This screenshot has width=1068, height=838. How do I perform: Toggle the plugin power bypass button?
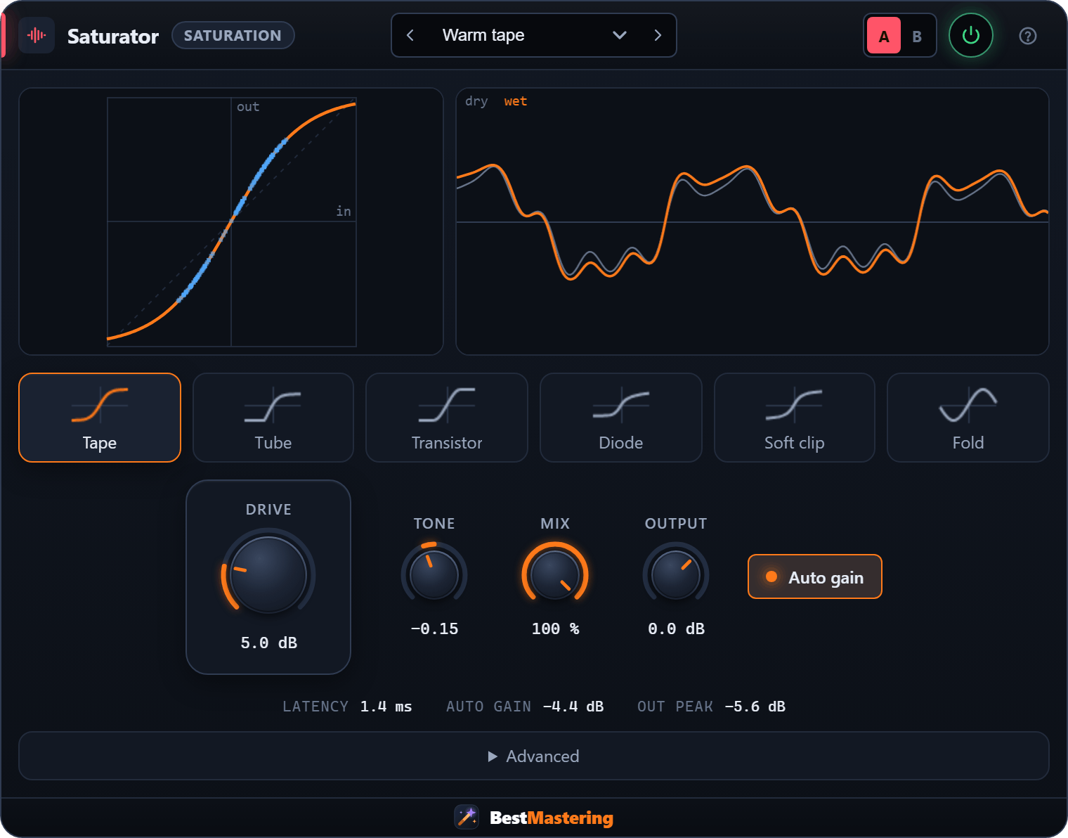[x=971, y=35]
